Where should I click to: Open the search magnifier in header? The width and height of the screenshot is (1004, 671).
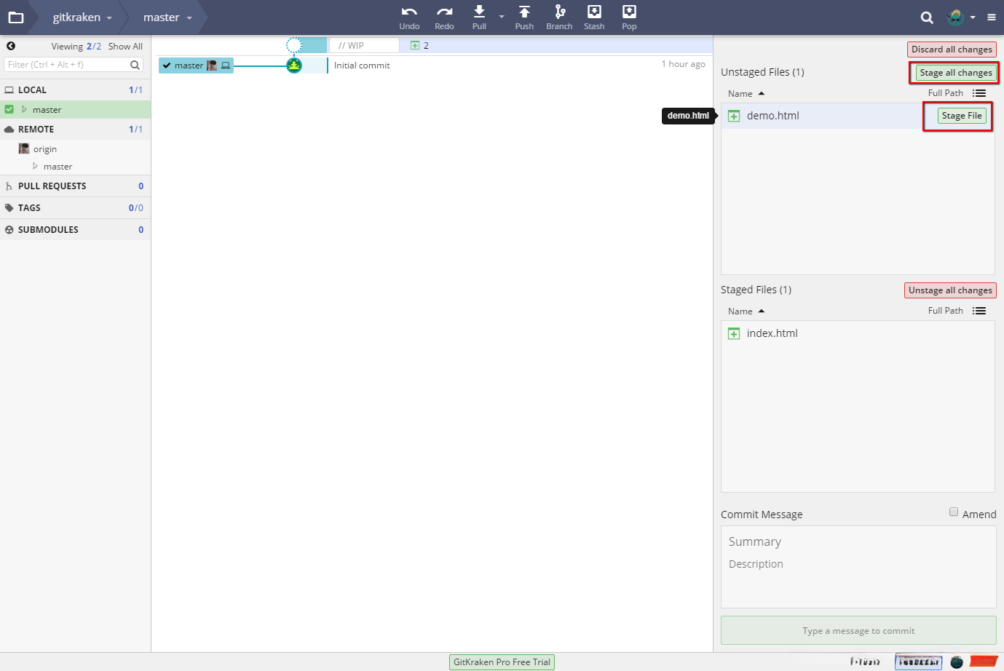coord(927,17)
